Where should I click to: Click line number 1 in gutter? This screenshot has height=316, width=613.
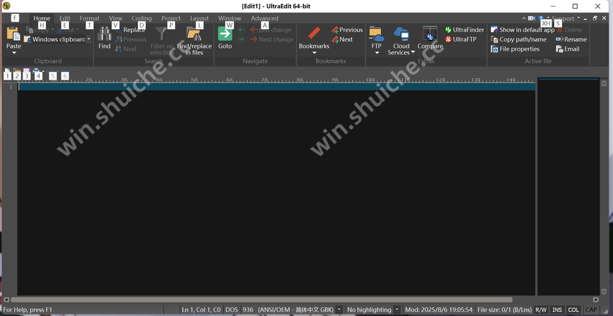pos(11,87)
